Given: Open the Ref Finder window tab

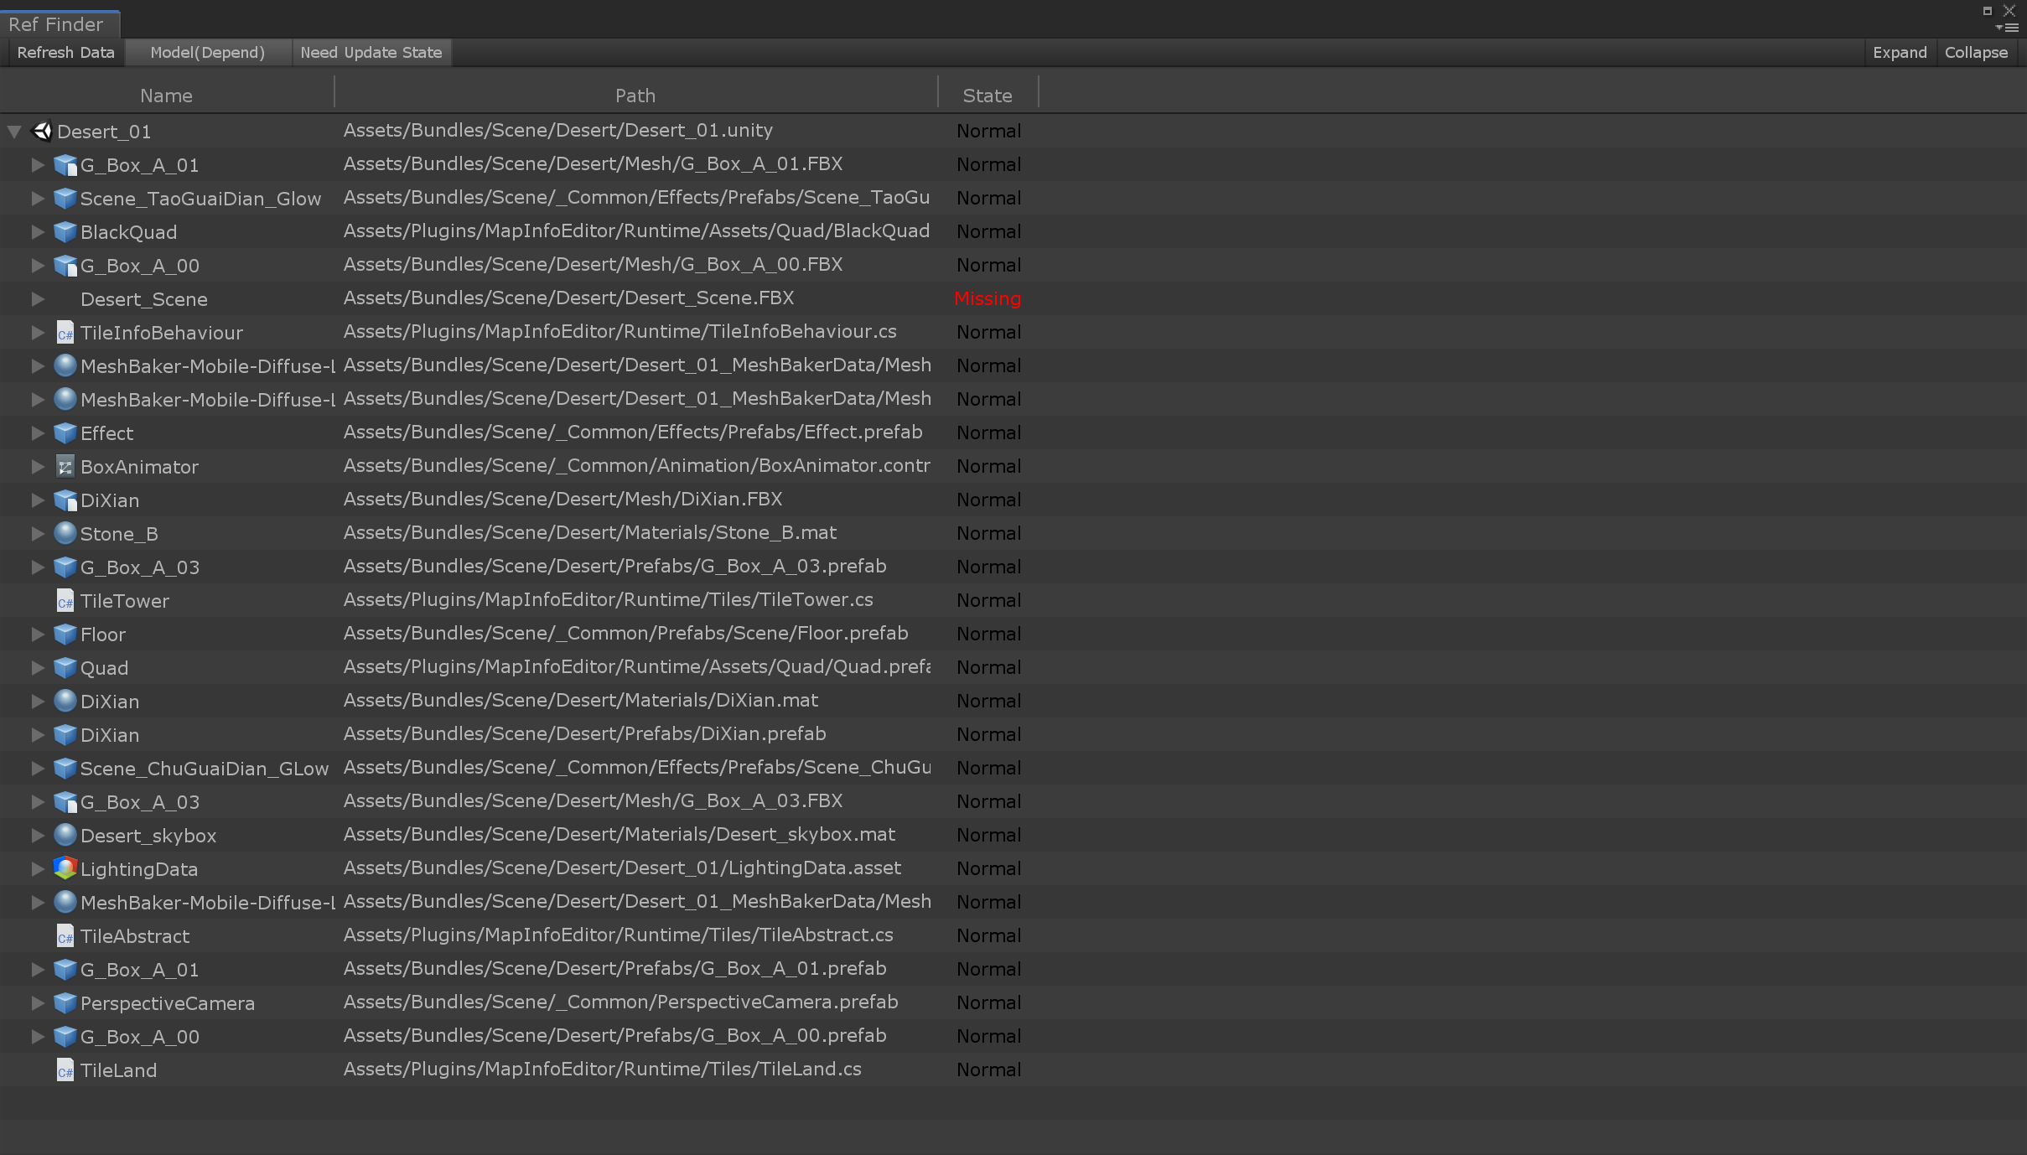Looking at the screenshot, I should pyautogui.click(x=59, y=24).
